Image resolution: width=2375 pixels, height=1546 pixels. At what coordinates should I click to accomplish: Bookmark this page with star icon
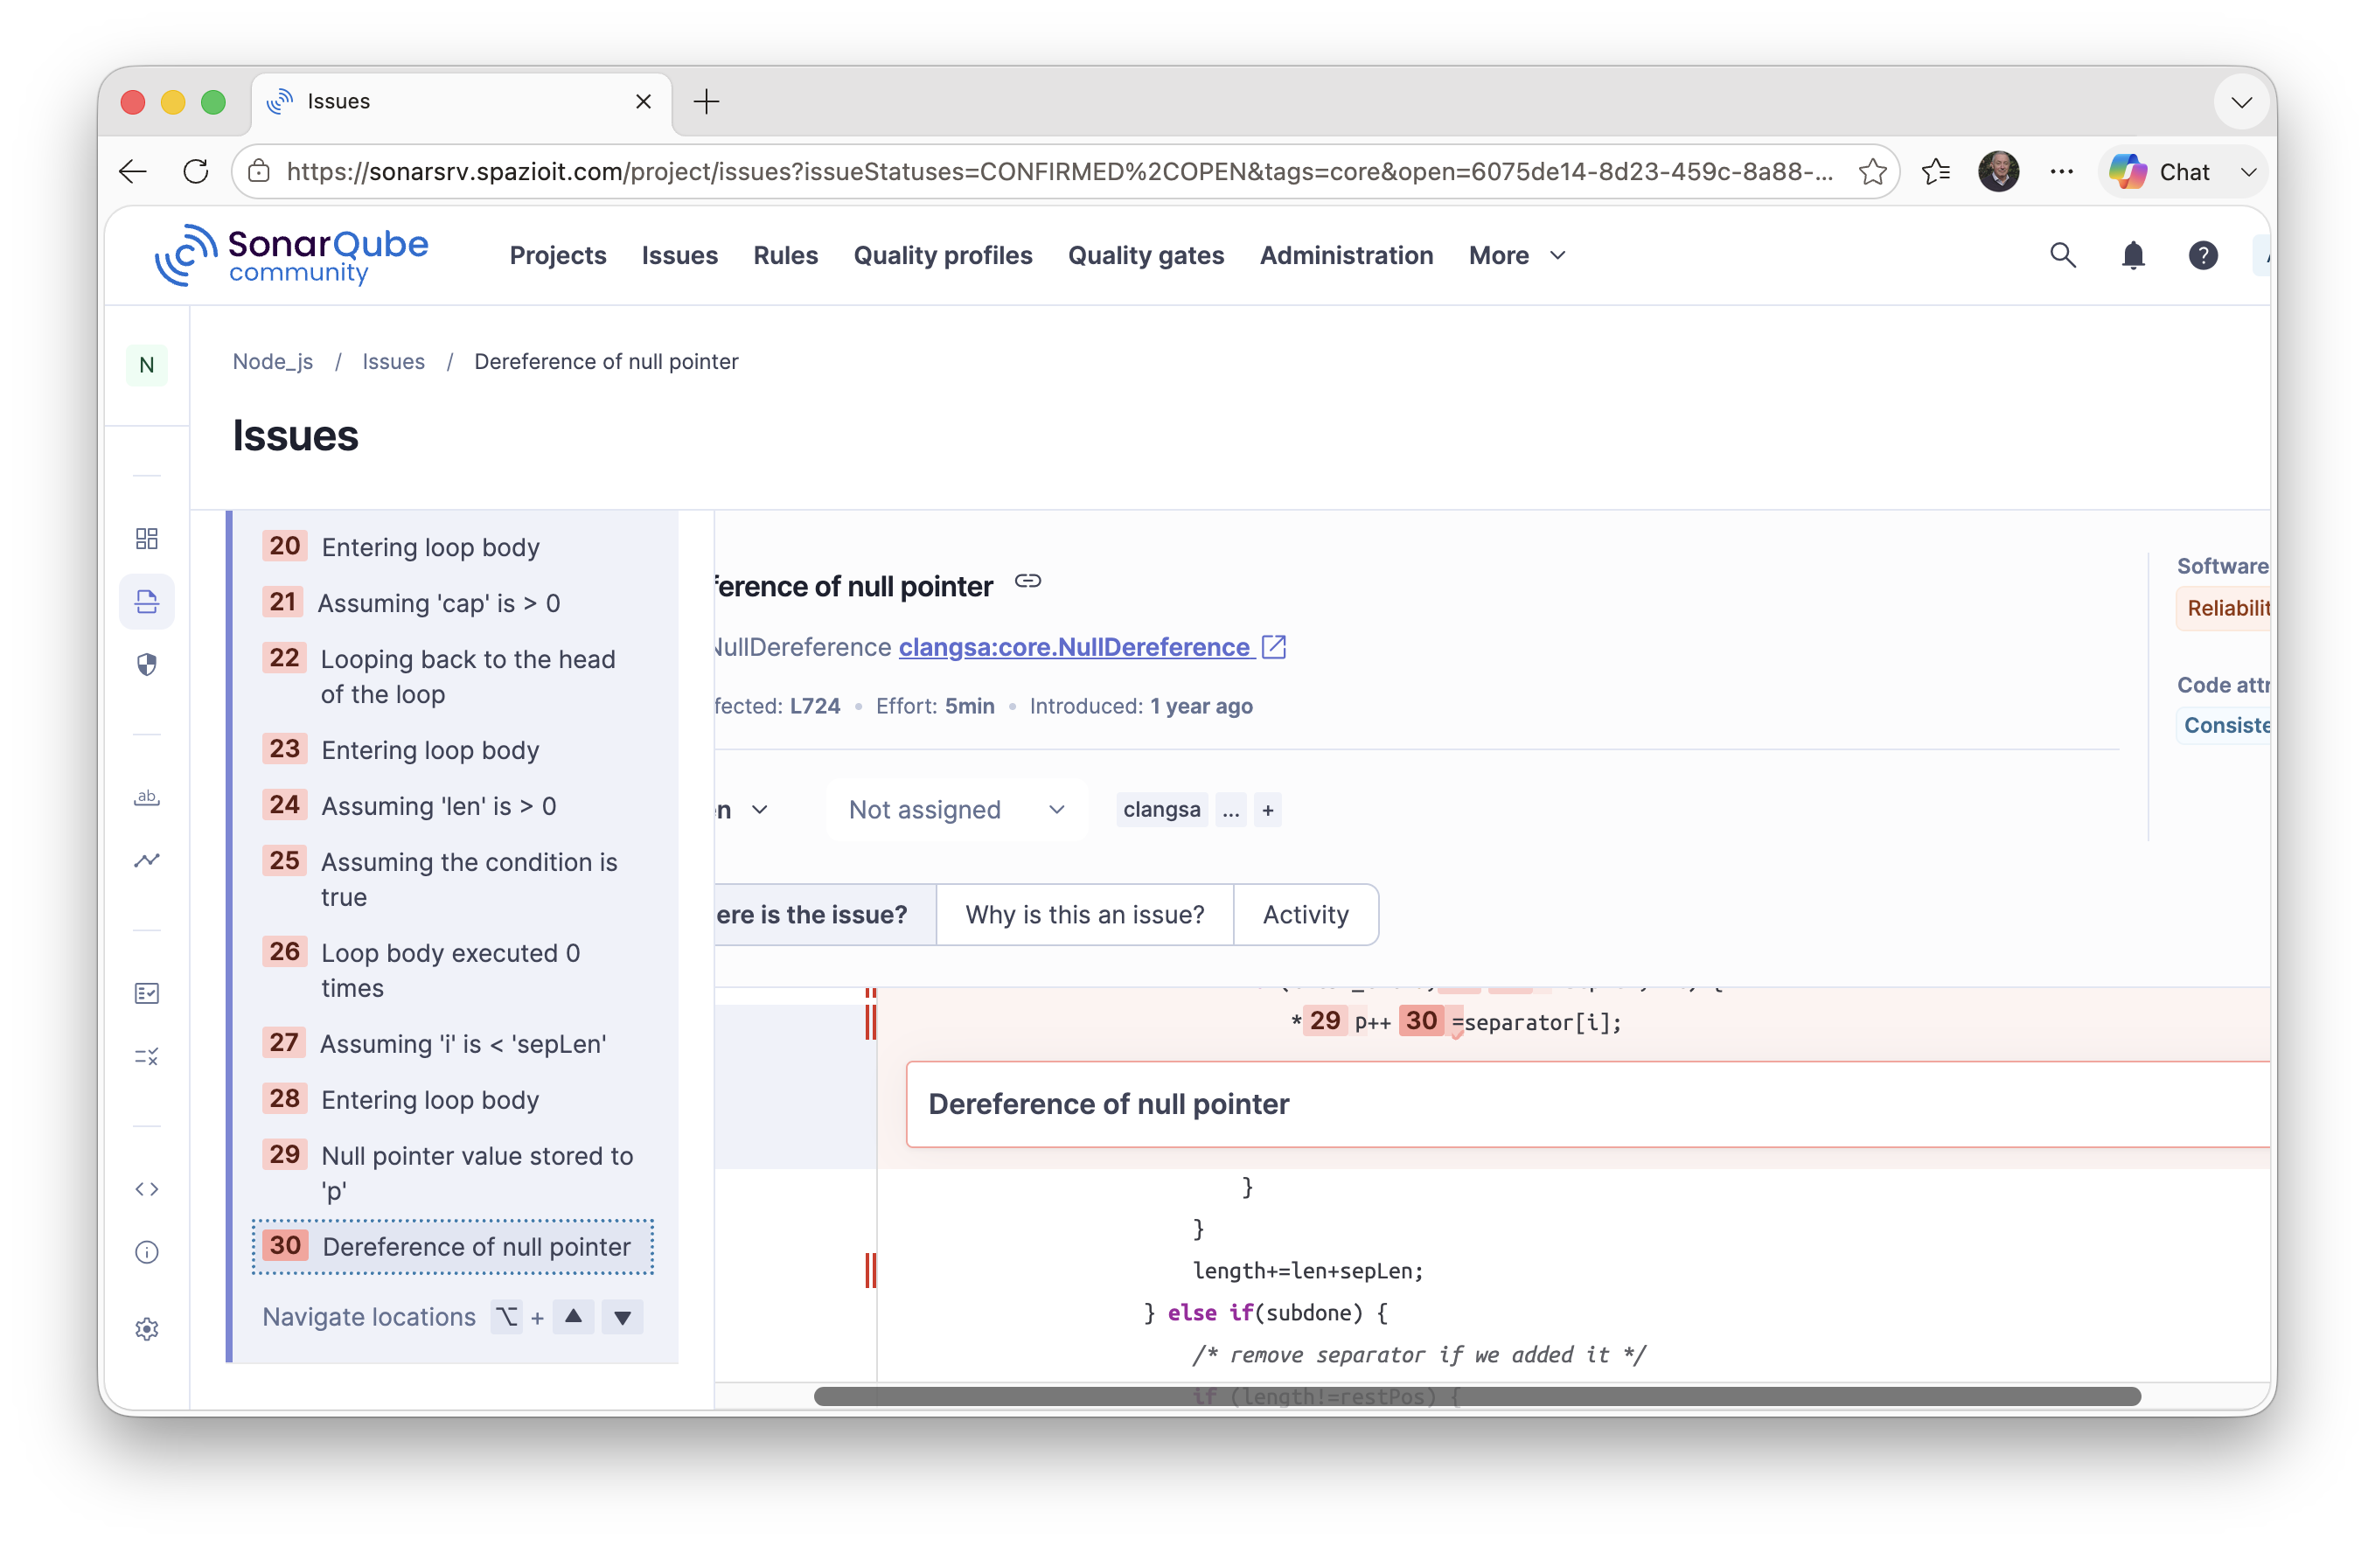(1873, 171)
